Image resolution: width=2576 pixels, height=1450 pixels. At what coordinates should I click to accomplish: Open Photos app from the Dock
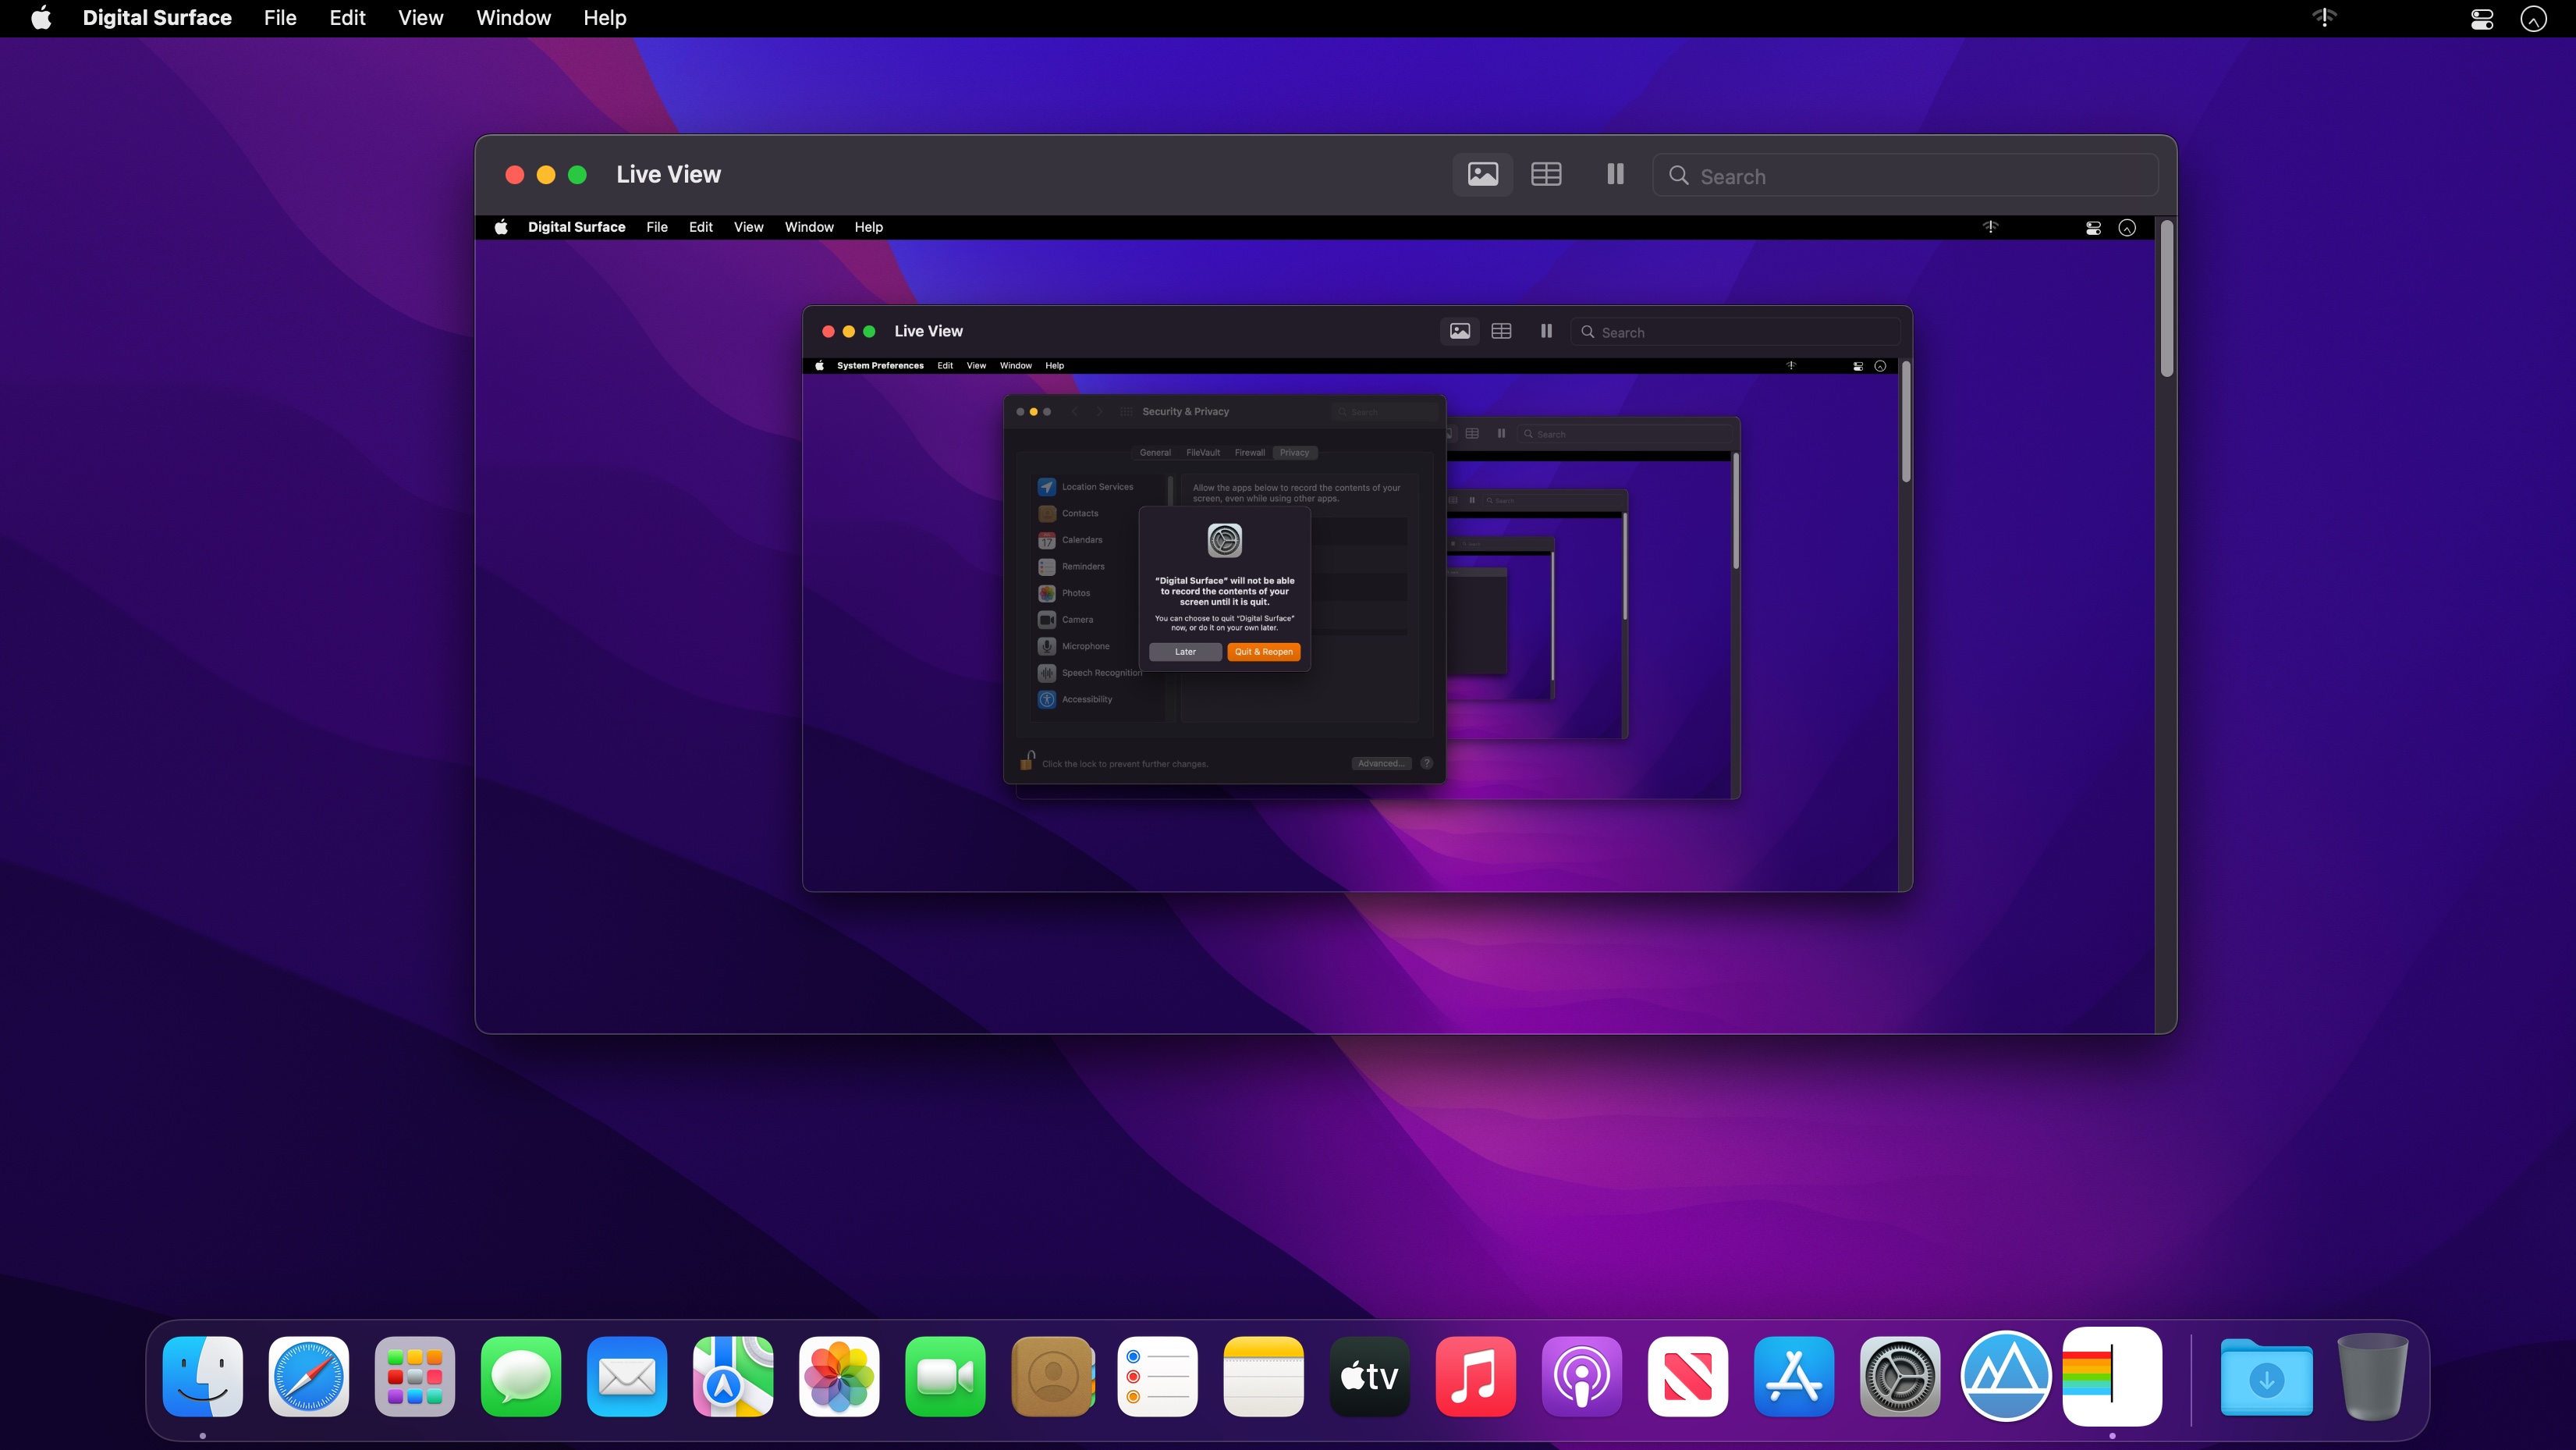click(839, 1376)
